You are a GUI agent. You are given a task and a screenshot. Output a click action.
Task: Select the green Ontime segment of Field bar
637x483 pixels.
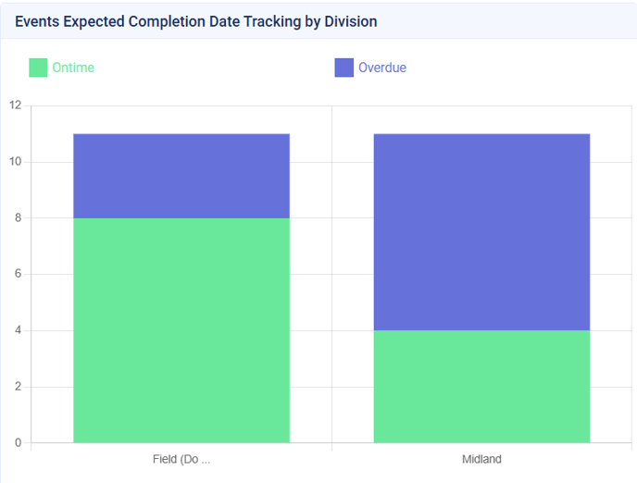181,330
